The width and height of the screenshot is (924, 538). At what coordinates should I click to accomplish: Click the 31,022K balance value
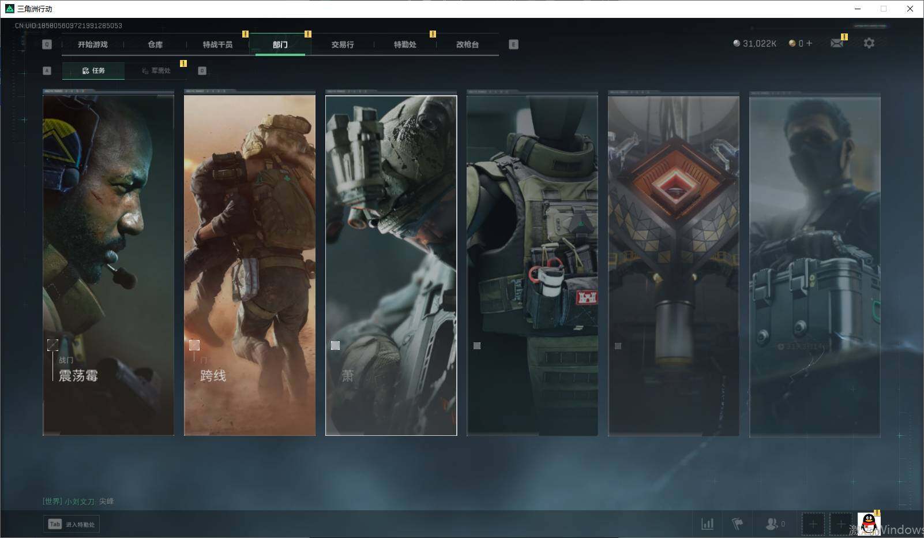pyautogui.click(x=760, y=43)
